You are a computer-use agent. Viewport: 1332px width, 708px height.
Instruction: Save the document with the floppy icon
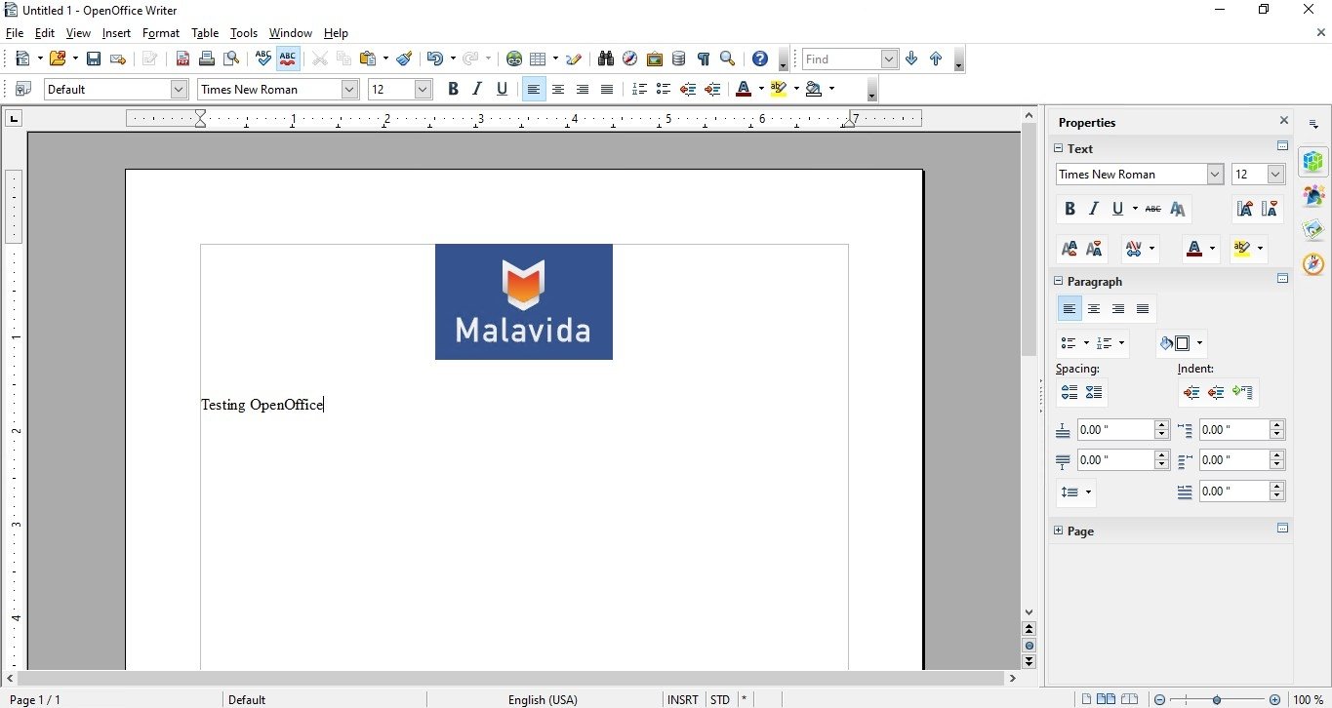[x=94, y=59]
